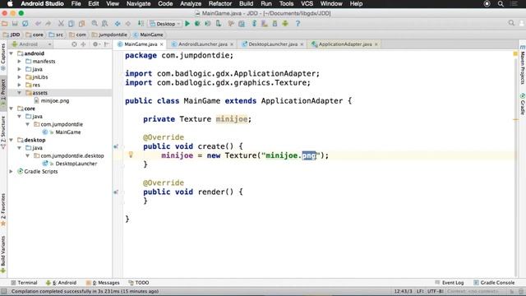Click the Debug bug icon

pos(197,24)
